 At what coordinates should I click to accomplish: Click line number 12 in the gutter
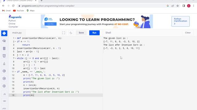pyautogui.click(x=13, y=75)
